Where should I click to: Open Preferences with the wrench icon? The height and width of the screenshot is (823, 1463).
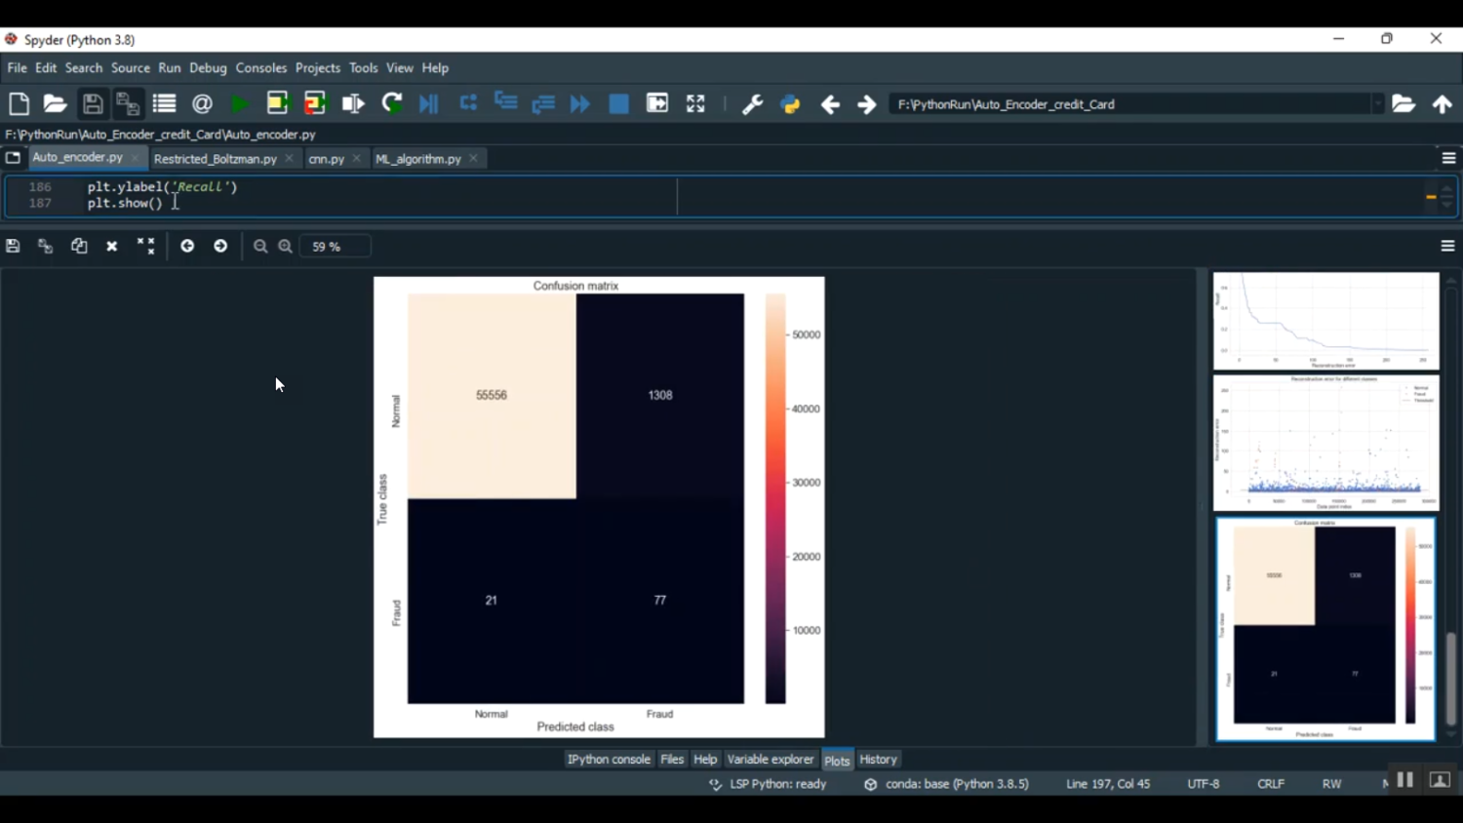(x=752, y=104)
